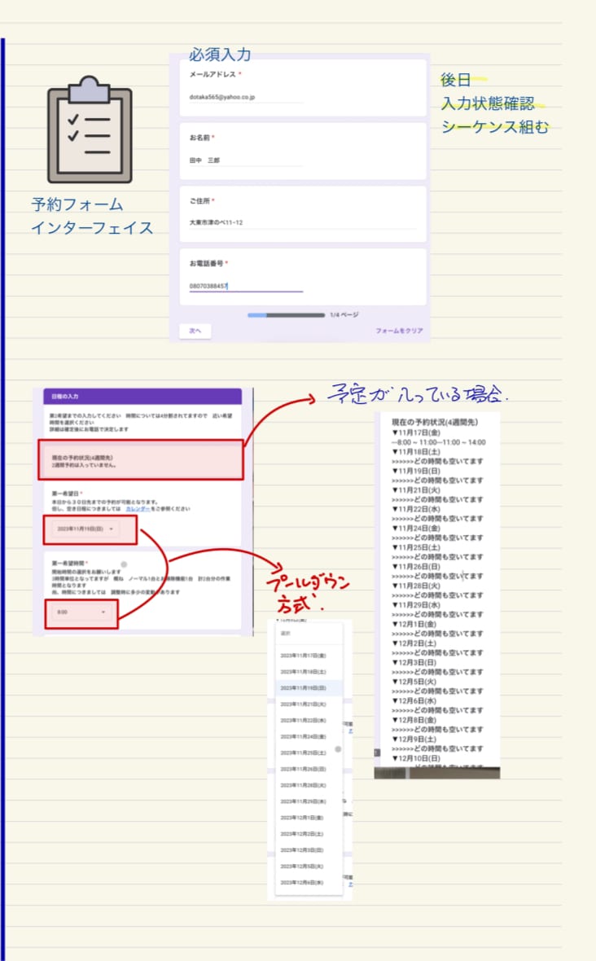Click the 予約フォーム note text

coord(77,204)
